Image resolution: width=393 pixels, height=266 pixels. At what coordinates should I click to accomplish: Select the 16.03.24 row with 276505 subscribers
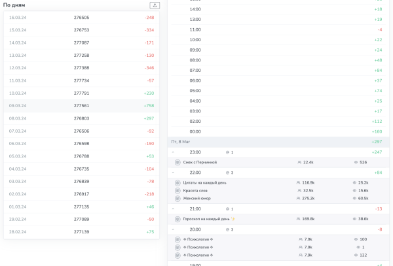[x=81, y=18]
